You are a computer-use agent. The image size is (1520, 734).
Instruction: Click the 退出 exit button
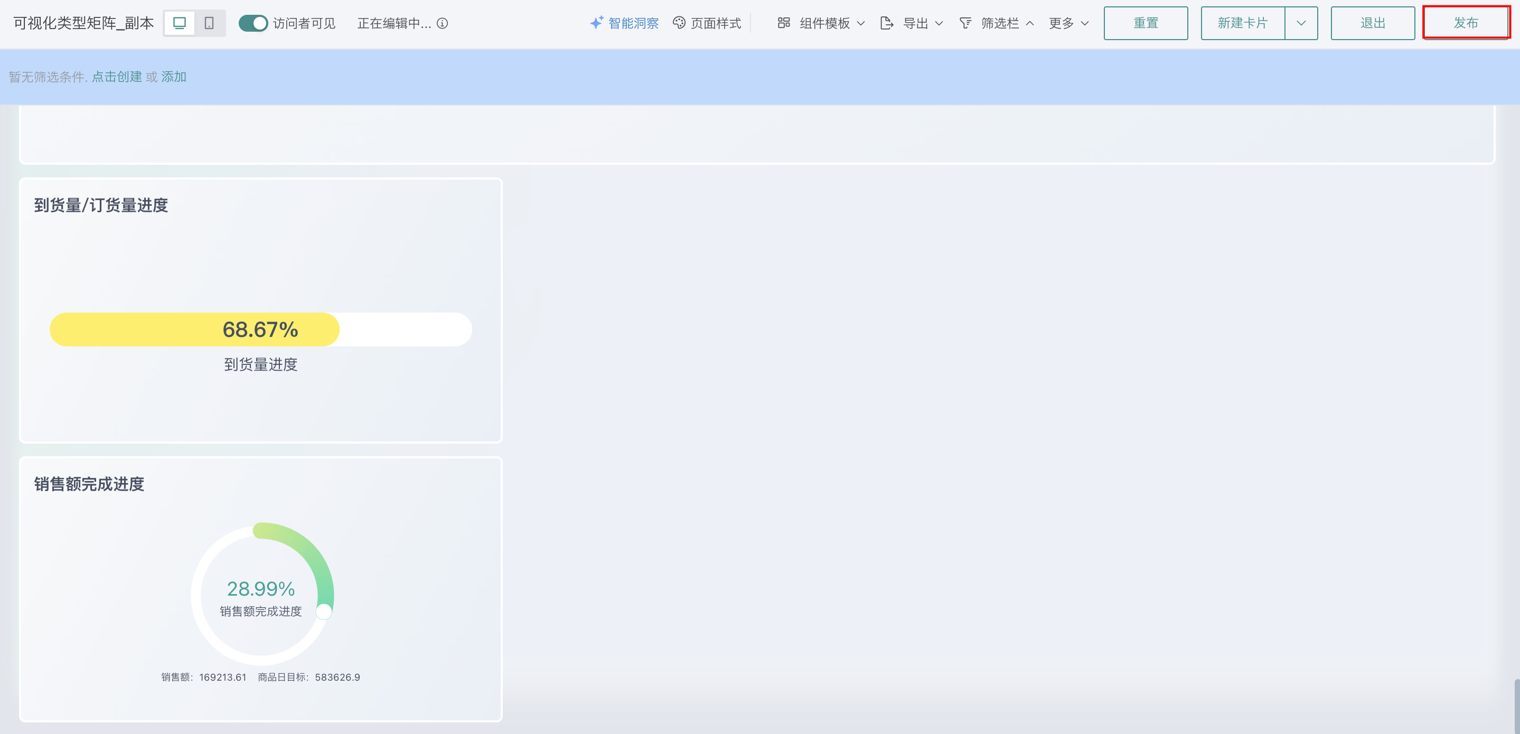pyautogui.click(x=1373, y=23)
